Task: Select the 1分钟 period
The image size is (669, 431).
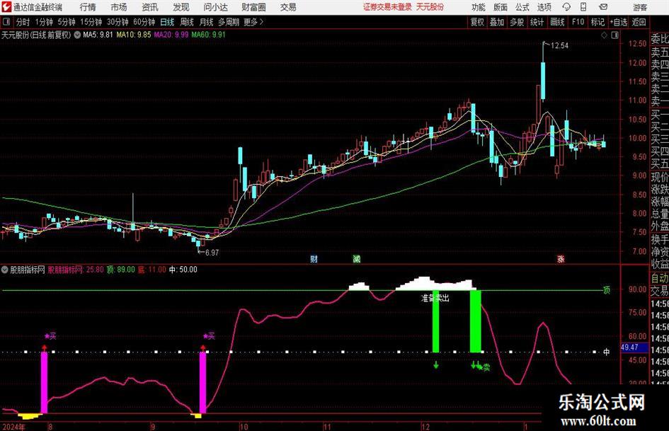Action: [44, 22]
